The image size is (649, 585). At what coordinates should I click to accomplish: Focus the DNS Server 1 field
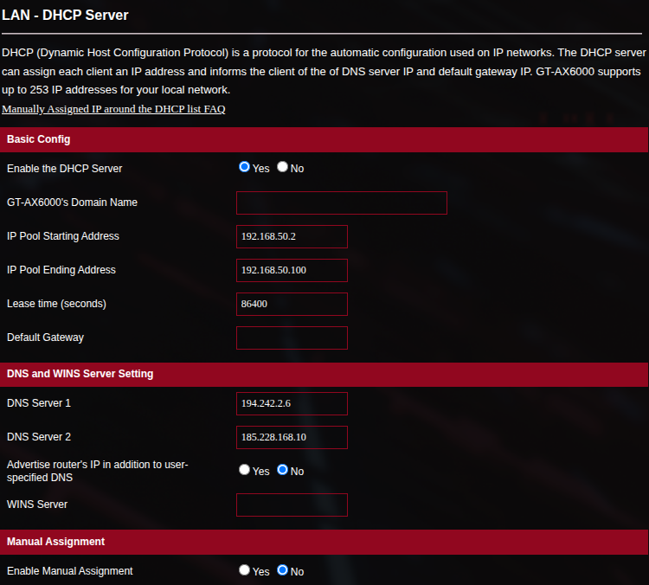pos(292,403)
